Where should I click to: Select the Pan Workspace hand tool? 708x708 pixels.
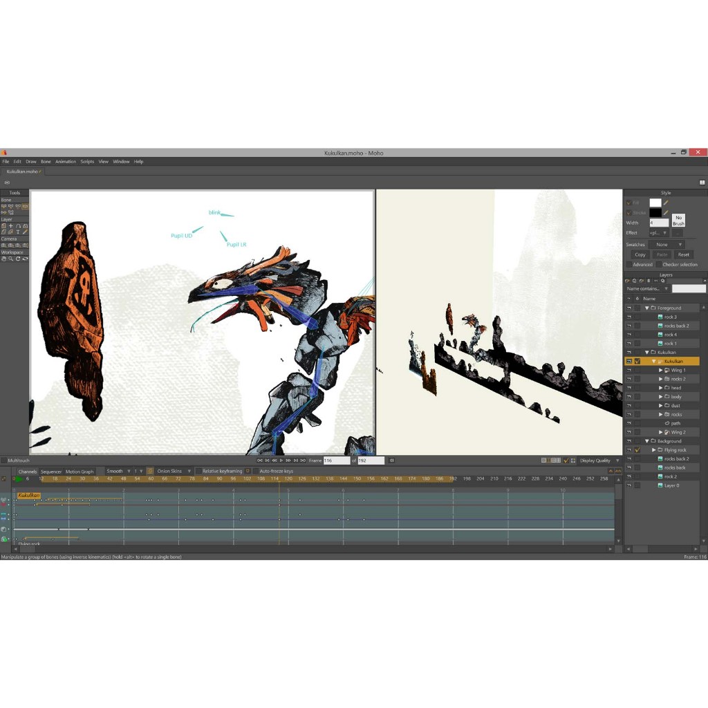[3, 259]
